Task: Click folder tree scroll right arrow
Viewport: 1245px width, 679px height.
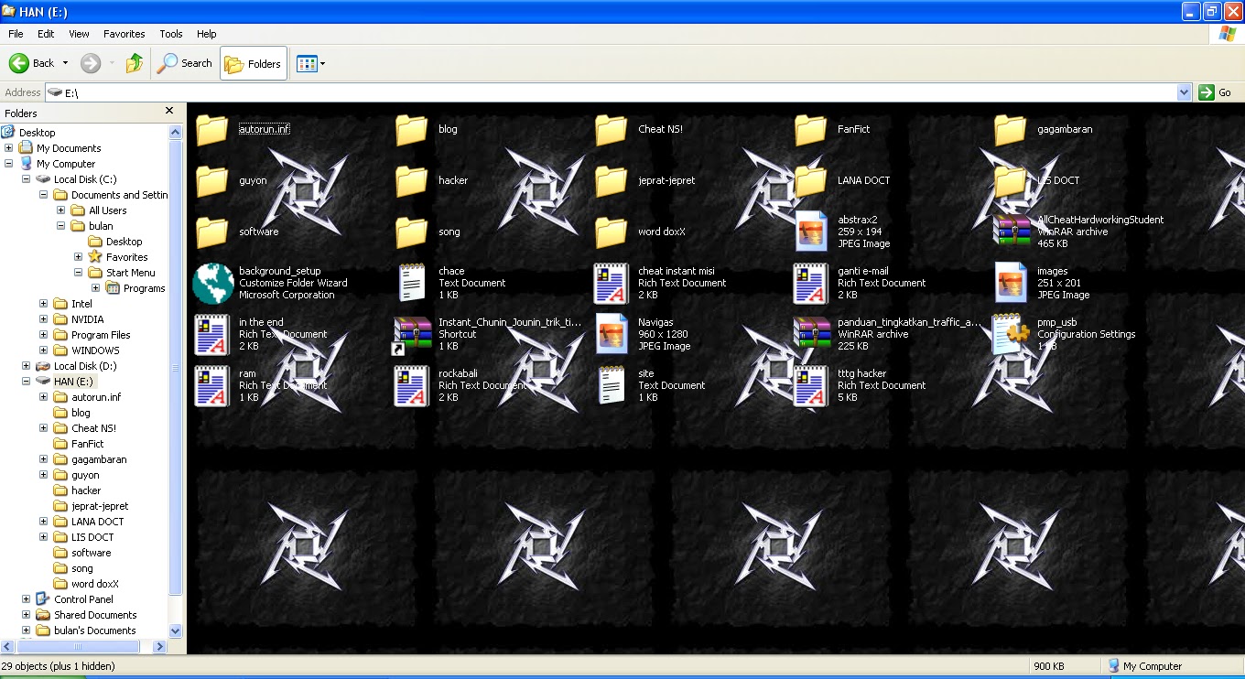Action: coord(160,646)
